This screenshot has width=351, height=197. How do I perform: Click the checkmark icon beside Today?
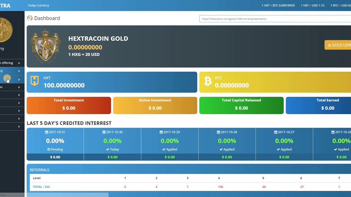coord(107,149)
